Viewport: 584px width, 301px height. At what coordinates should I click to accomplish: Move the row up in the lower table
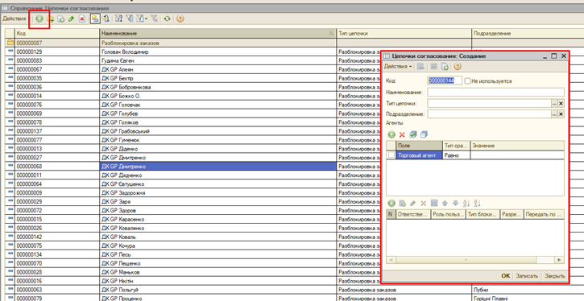pyautogui.click(x=445, y=204)
